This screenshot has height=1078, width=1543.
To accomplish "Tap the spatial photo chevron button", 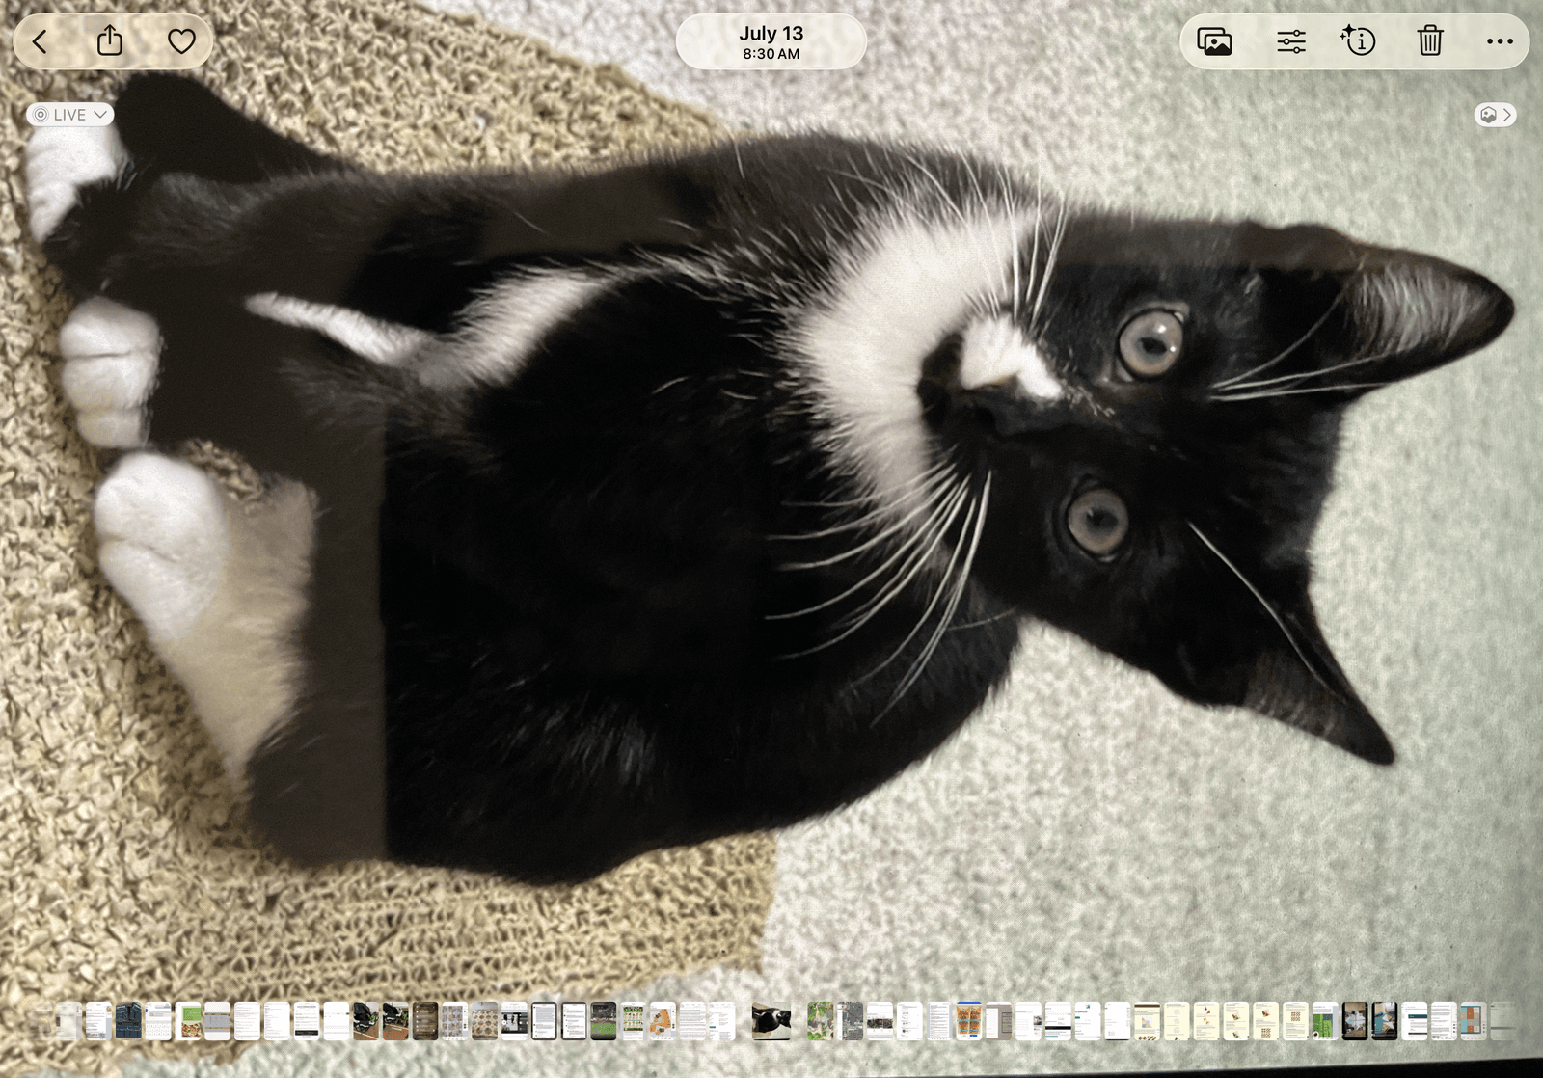I will (x=1496, y=115).
